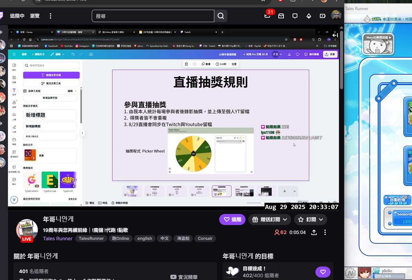Toggle the heart button in goals panel
The height and width of the screenshot is (280, 412).
(323, 272)
